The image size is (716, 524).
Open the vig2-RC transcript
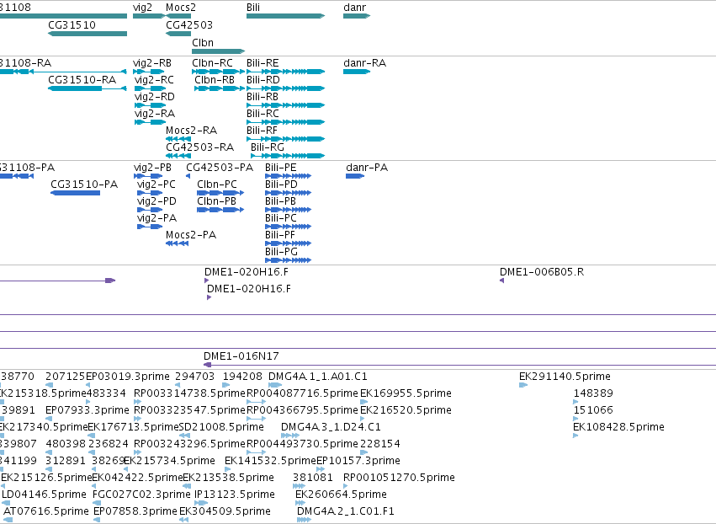coord(151,88)
